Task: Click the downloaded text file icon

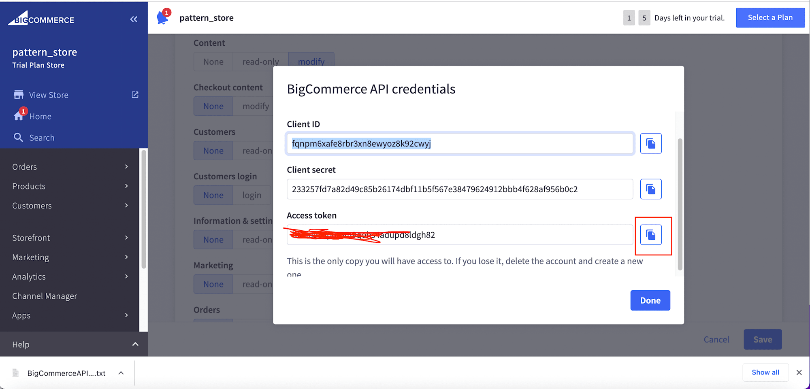Action: click(x=16, y=373)
